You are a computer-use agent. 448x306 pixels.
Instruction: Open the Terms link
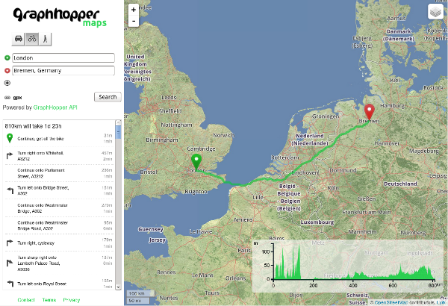pos(49,300)
